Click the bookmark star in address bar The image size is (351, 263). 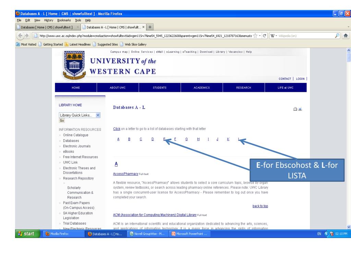point(255,36)
